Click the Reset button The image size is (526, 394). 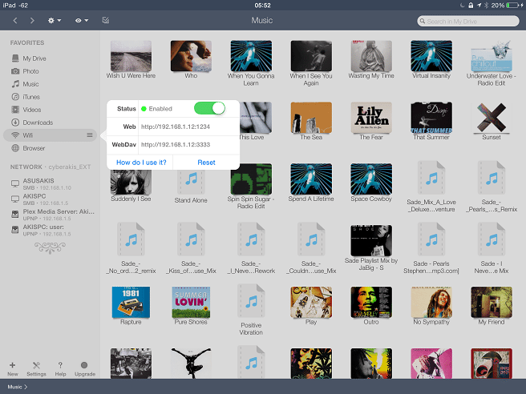point(206,163)
